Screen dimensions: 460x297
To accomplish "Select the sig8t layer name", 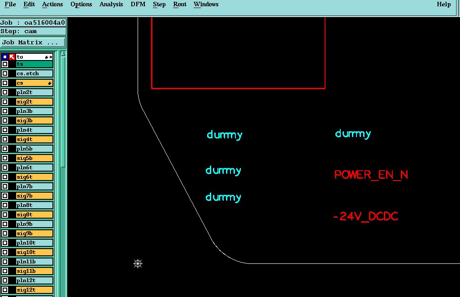I will 35,214.
